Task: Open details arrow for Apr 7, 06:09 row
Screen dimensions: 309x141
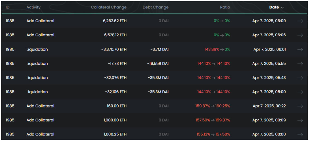Action: (300, 21)
